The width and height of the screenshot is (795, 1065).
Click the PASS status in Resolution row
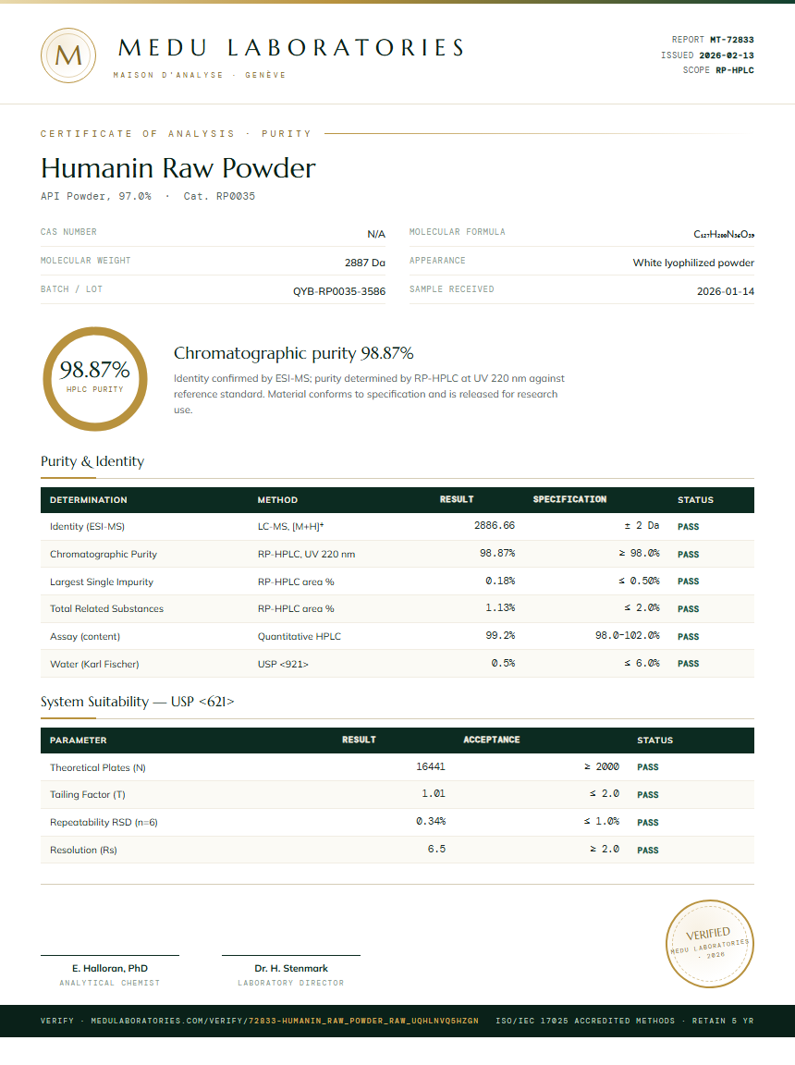[648, 851]
